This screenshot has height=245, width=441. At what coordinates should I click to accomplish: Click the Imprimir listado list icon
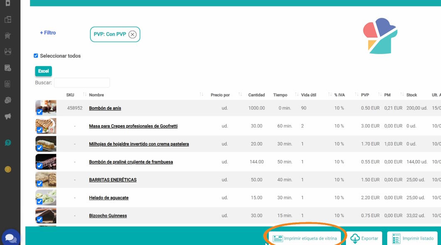click(396, 238)
